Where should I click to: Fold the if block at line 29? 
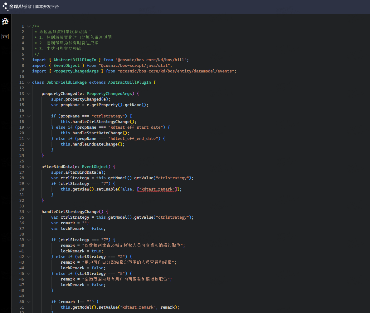(29, 184)
